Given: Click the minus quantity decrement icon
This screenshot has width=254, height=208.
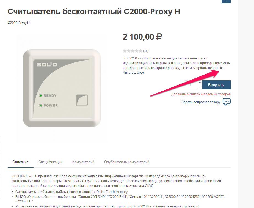Looking at the screenshot, I should (200, 87).
